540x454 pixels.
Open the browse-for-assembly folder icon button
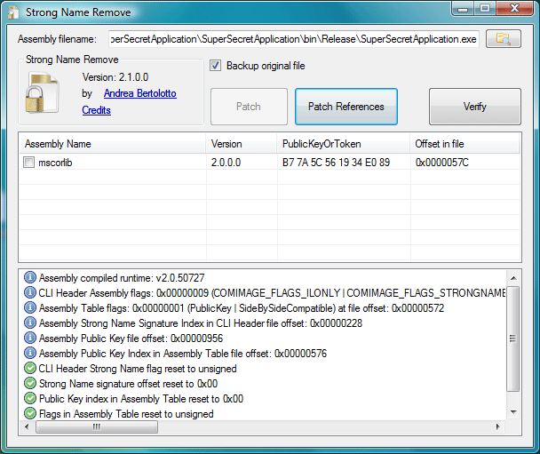coord(504,38)
